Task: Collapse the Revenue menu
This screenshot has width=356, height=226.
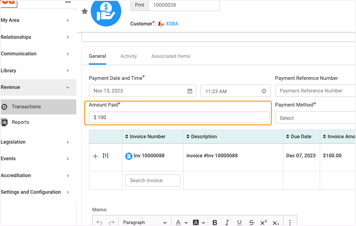Action: coord(68,87)
